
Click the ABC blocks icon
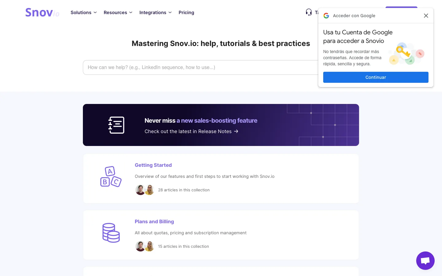pyautogui.click(x=111, y=177)
